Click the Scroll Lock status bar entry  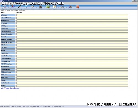(x=59, y=107)
